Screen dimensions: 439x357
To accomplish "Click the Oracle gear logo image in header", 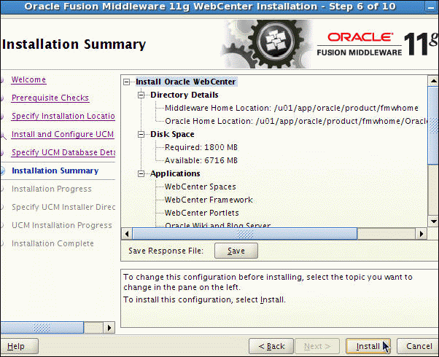I will [x=268, y=44].
